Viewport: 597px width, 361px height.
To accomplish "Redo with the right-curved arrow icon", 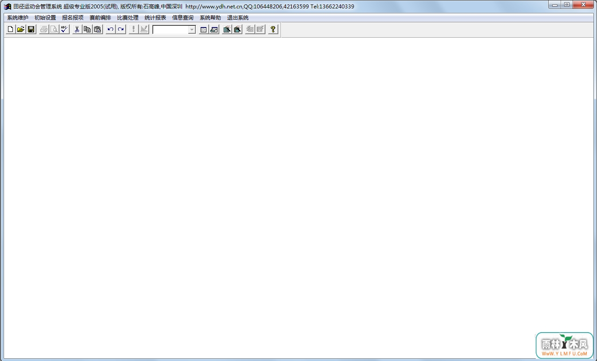I will pos(121,30).
